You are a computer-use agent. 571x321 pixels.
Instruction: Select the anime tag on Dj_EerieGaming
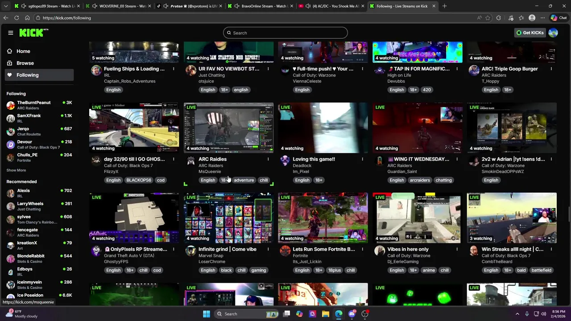(x=429, y=270)
